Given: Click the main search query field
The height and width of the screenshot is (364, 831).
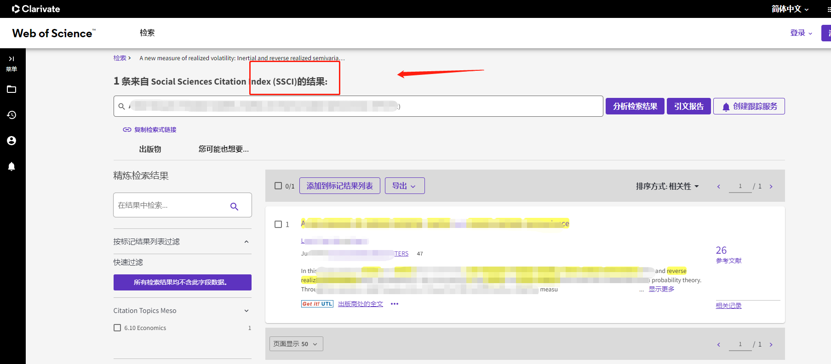Looking at the screenshot, I should point(358,106).
